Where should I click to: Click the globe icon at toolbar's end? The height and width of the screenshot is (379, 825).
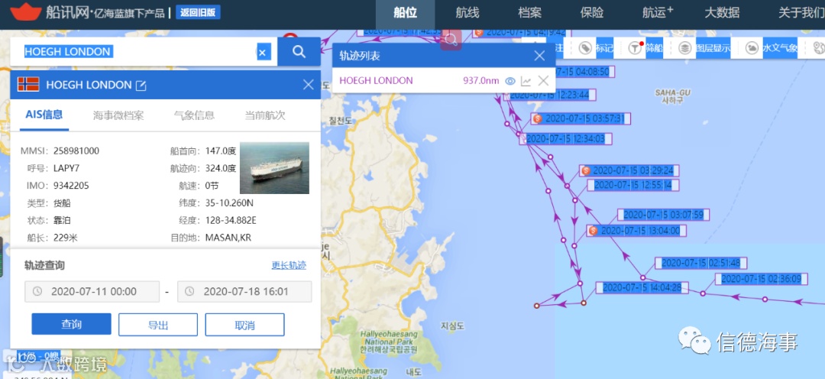point(819,48)
